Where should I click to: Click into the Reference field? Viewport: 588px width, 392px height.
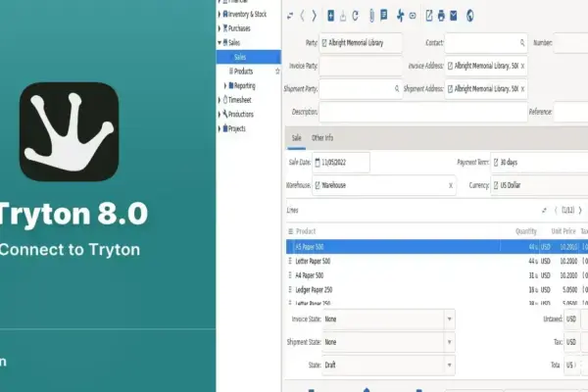coord(570,112)
